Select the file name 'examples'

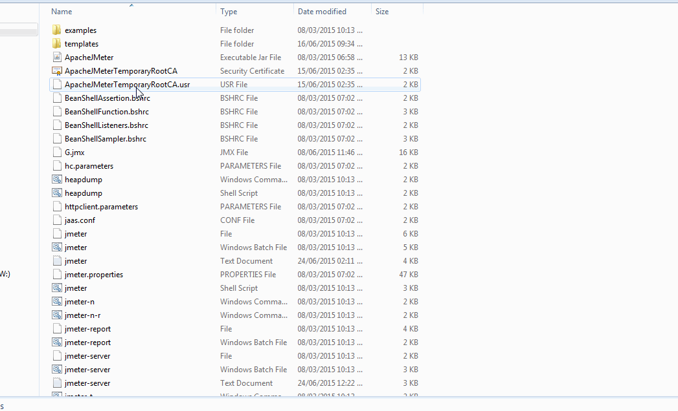80,30
